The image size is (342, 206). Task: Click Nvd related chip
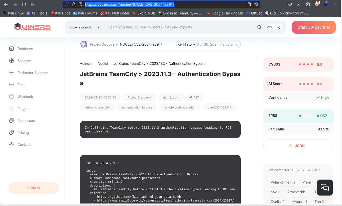275,192
